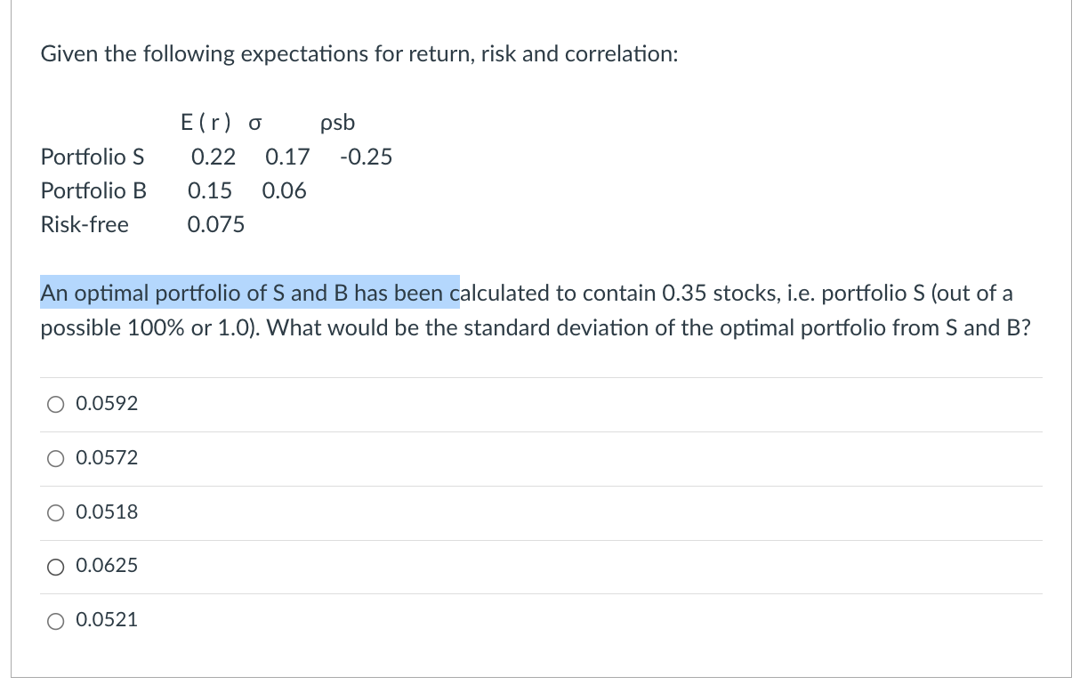The height and width of the screenshot is (685, 1080).
Task: Click the question introduction sentence
Action: click(x=359, y=53)
